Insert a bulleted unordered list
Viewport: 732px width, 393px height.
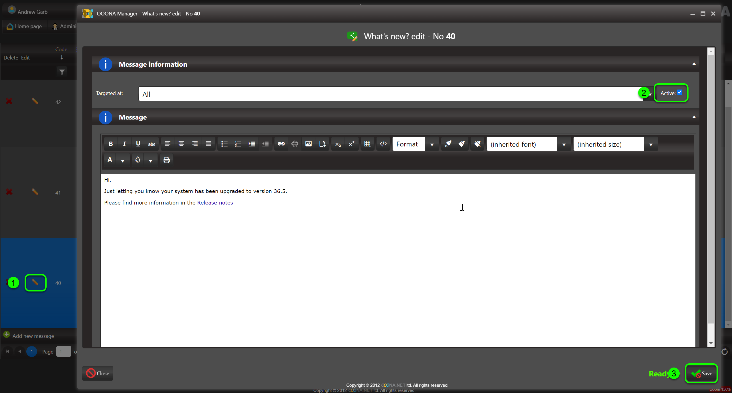224,144
